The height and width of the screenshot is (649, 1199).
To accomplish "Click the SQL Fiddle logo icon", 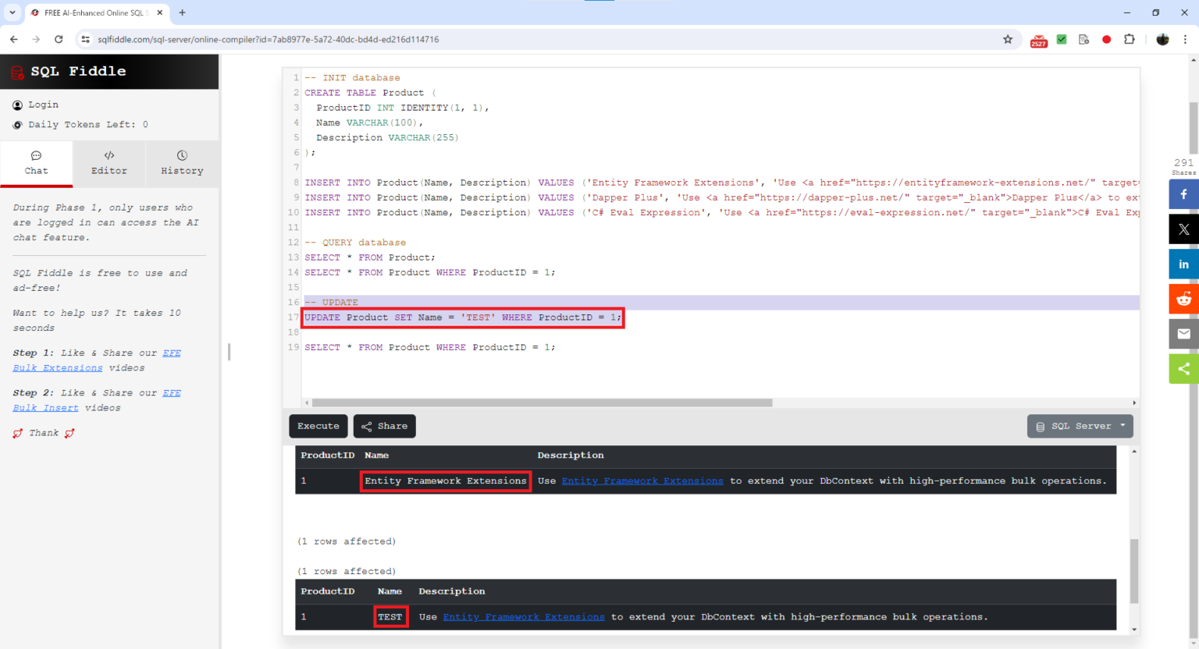I will (16, 71).
